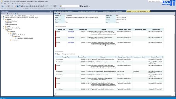
Task: Click the Save disk icon in the toolbar
Action: [x=17, y=6]
